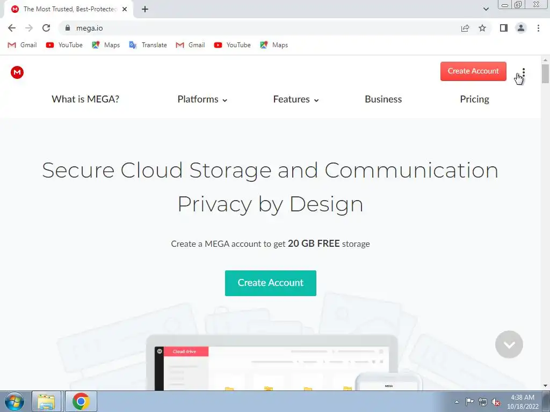Open first Gmail bookmark

click(22, 45)
